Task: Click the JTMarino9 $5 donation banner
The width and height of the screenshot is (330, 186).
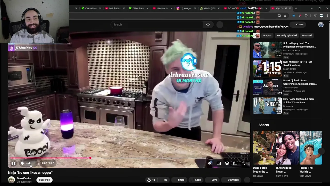Action: pyautogui.click(x=26, y=48)
